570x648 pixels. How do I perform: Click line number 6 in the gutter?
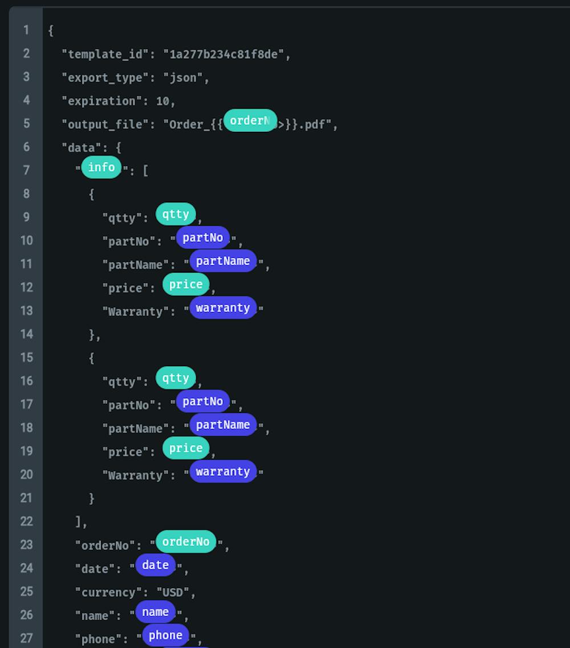[26, 147]
